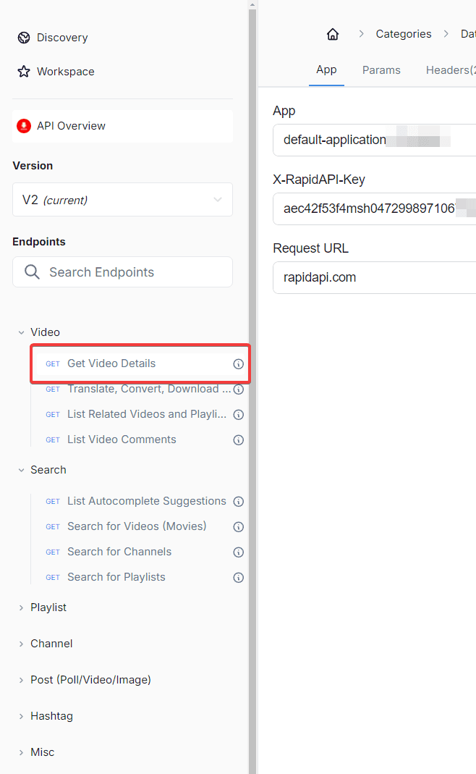Click the home icon in breadcrumb
The height and width of the screenshot is (774, 476).
point(333,34)
